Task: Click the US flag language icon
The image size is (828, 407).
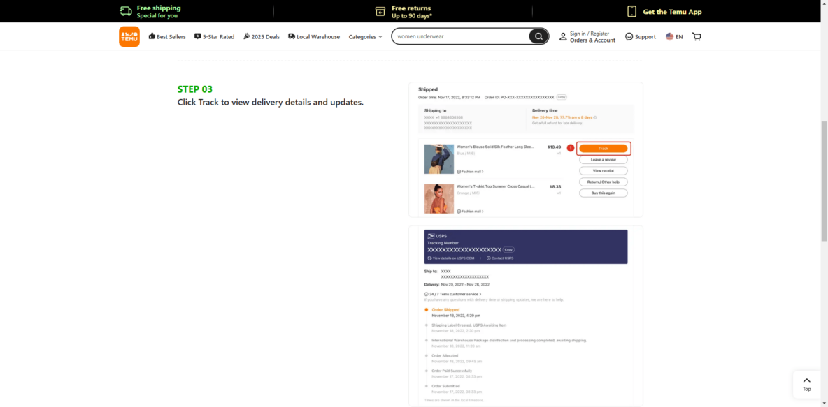Action: 669,36
